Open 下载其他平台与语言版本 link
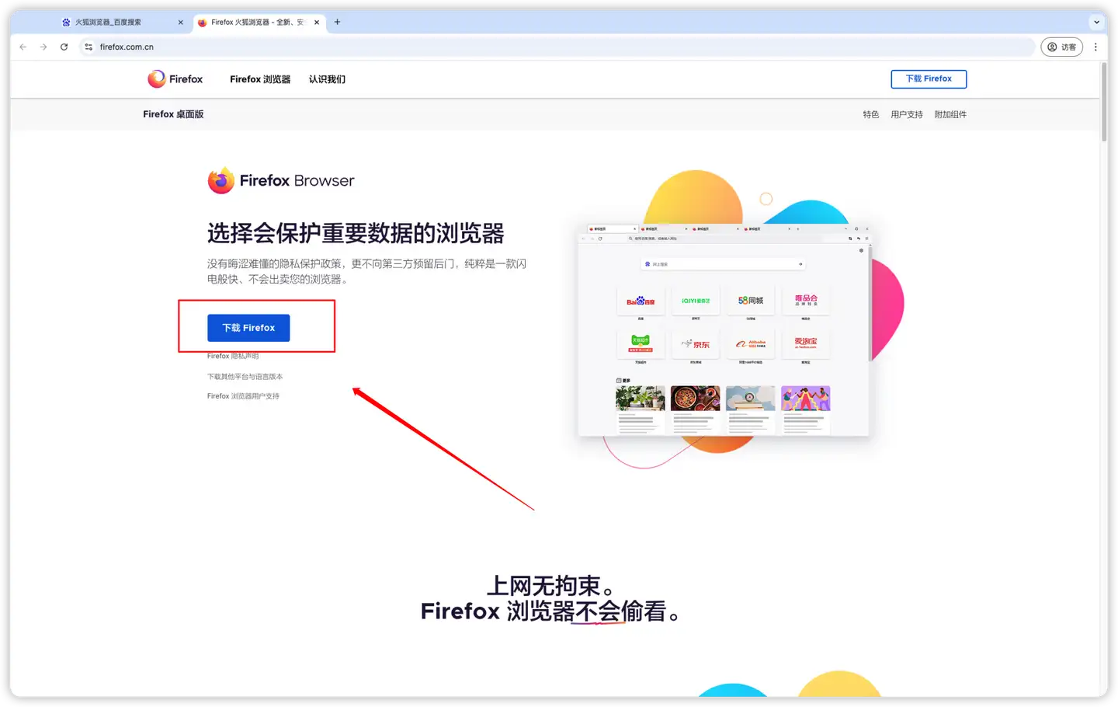 245,376
